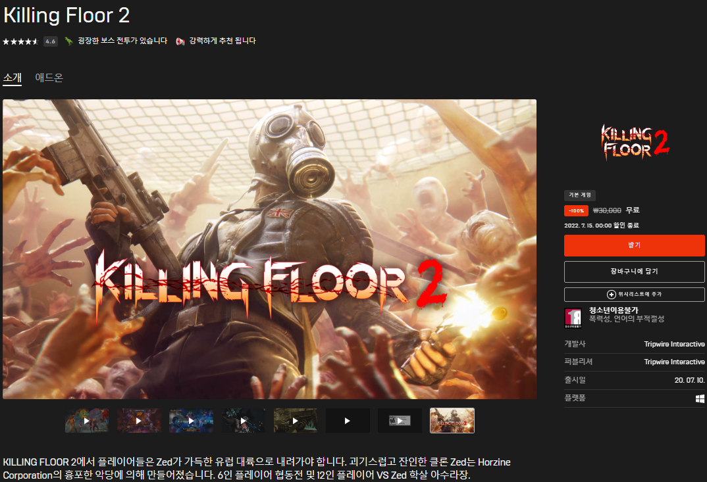Add game to wishlist (위시리스트에 추가)
This screenshot has width=707, height=482.
pyautogui.click(x=634, y=294)
